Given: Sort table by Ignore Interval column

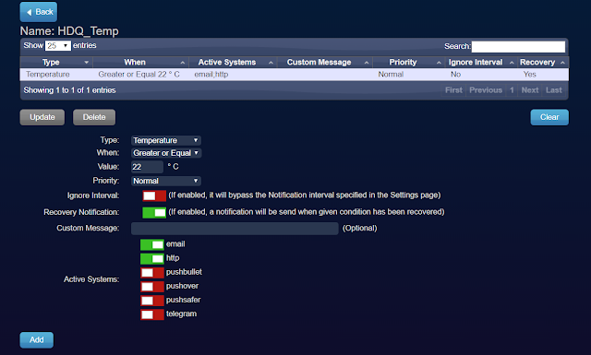Looking at the screenshot, I should point(480,62).
